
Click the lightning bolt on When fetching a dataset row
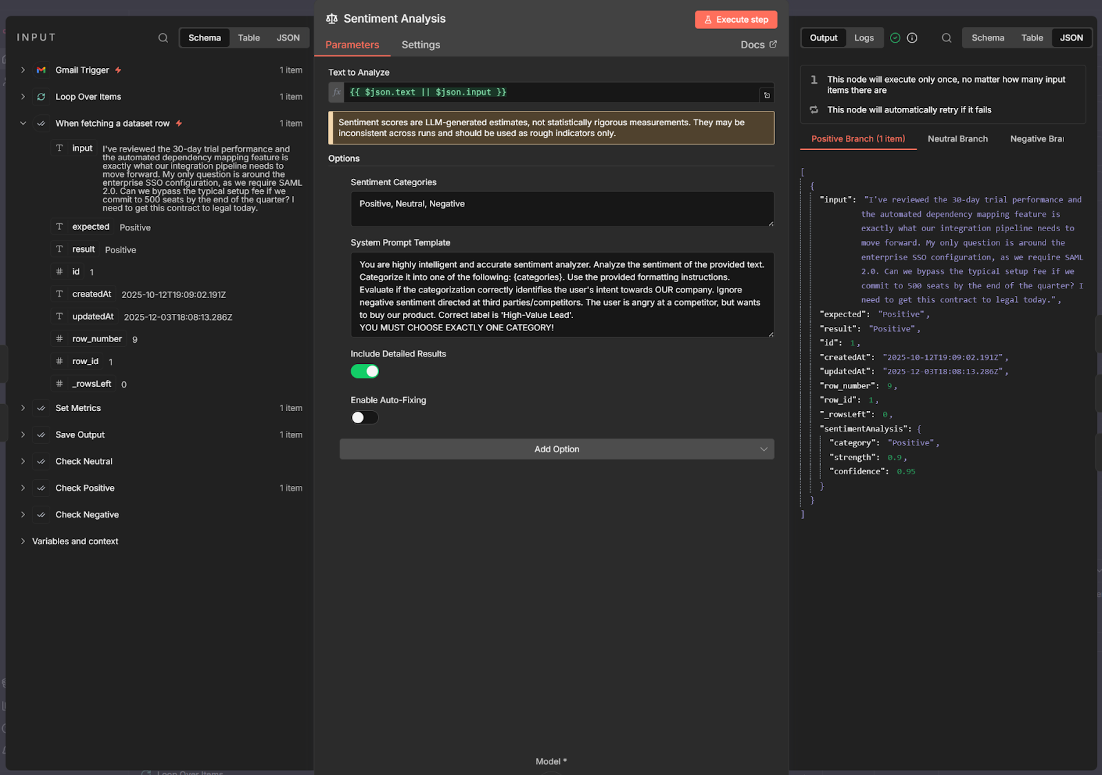[178, 123]
